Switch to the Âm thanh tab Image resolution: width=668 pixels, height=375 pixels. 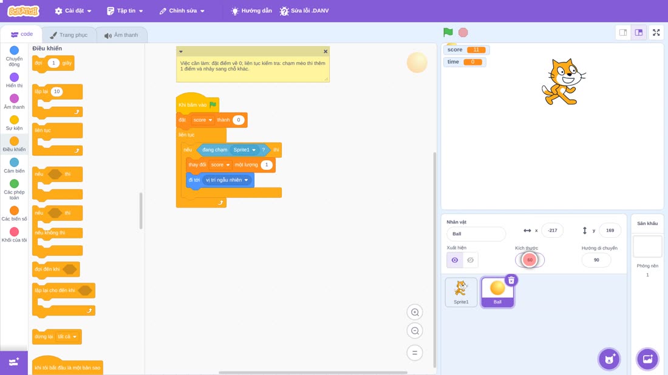[x=121, y=35]
